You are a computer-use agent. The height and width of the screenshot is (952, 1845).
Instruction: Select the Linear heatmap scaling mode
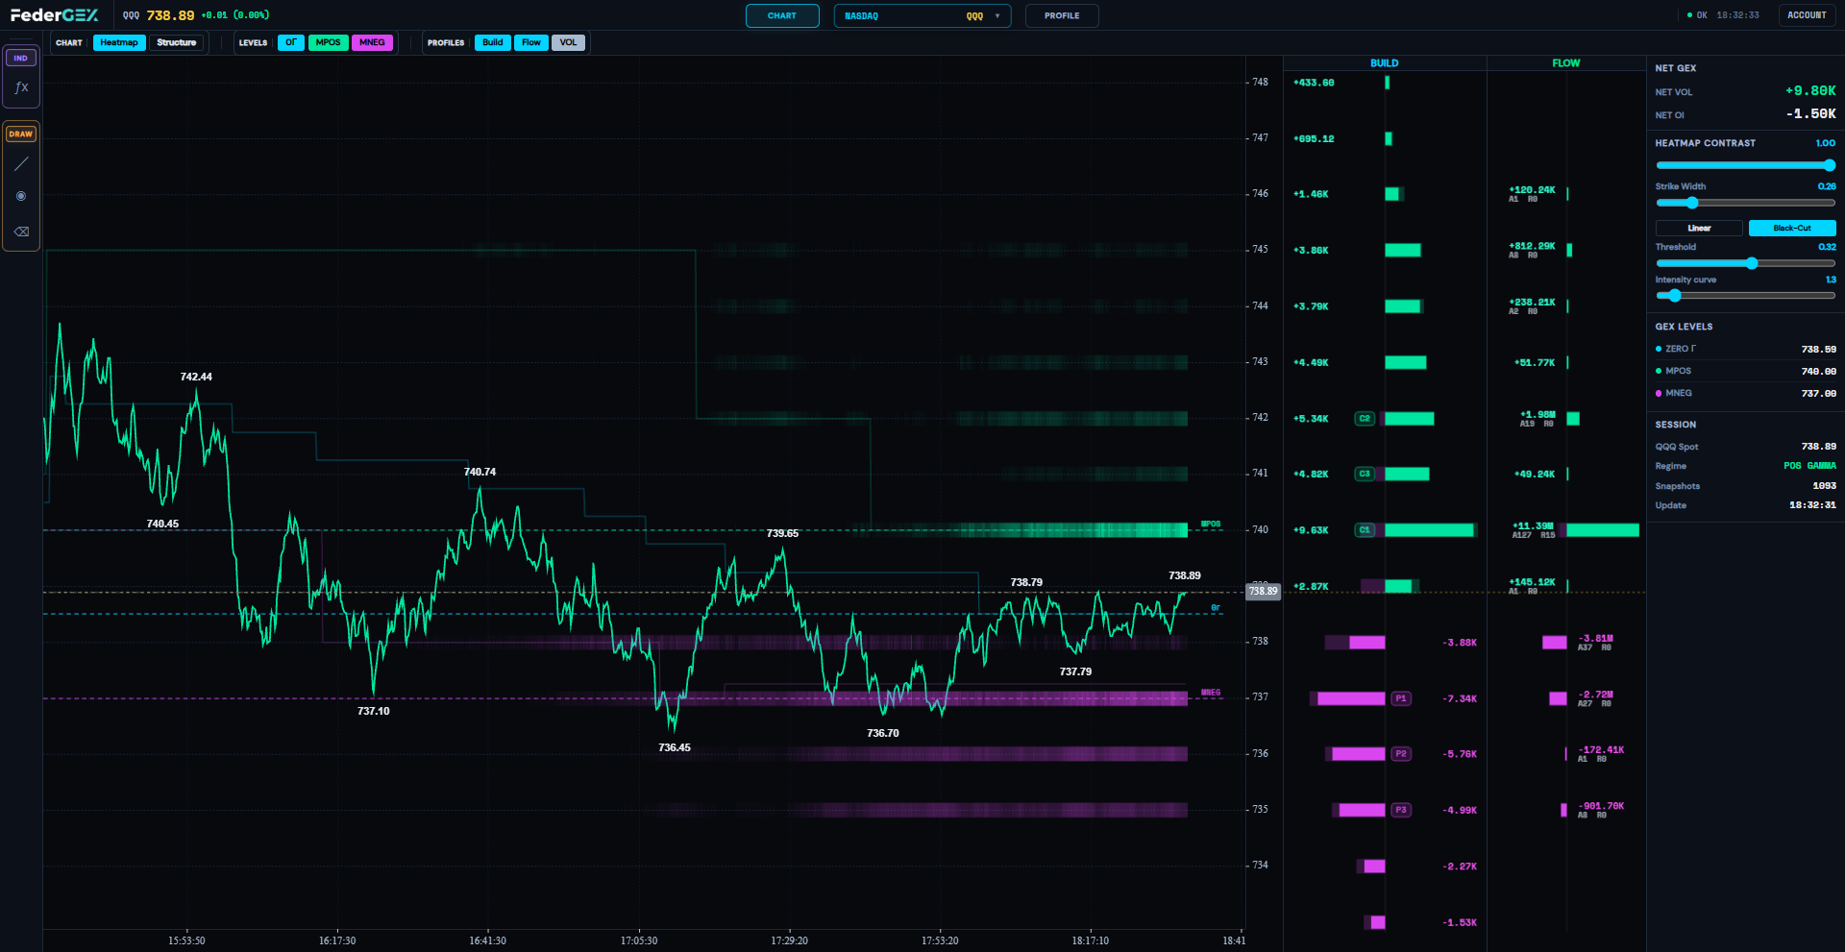click(x=1699, y=228)
